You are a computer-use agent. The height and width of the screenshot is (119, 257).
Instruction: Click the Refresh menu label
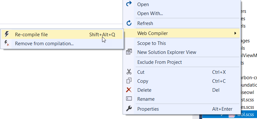pos(145,23)
